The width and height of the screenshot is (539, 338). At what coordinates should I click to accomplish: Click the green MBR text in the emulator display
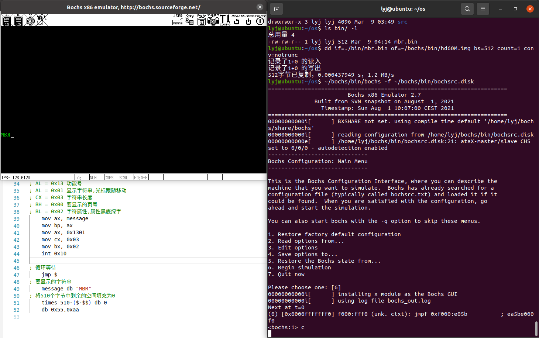click(x=6, y=135)
